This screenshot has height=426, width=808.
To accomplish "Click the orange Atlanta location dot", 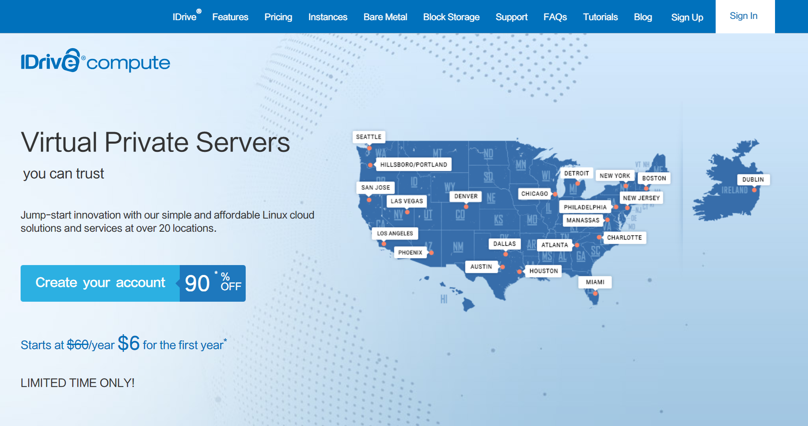I will point(577,245).
